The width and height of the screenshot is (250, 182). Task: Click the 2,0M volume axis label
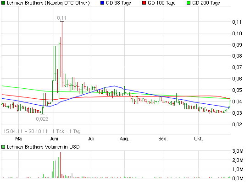238,160
